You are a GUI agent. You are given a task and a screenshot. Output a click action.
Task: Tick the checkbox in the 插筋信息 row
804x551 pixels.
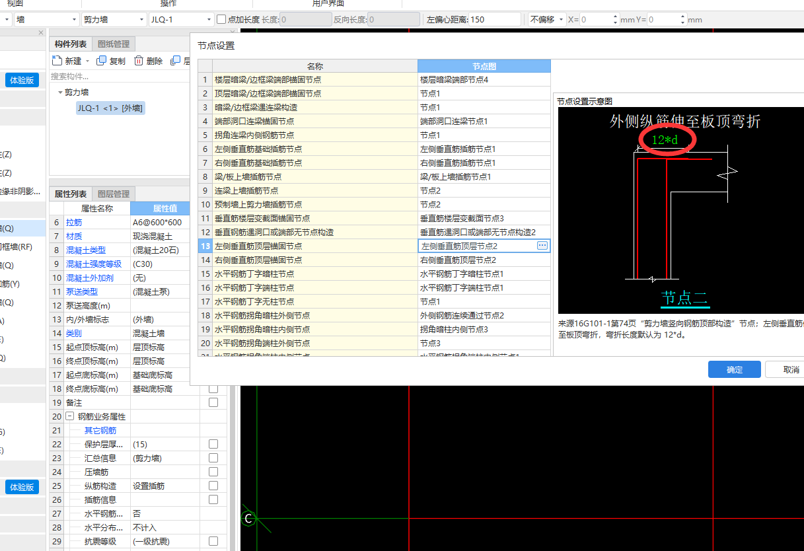coord(213,499)
